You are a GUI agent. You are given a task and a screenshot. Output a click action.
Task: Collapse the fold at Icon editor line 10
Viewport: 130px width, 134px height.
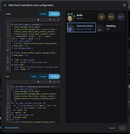point(10,108)
